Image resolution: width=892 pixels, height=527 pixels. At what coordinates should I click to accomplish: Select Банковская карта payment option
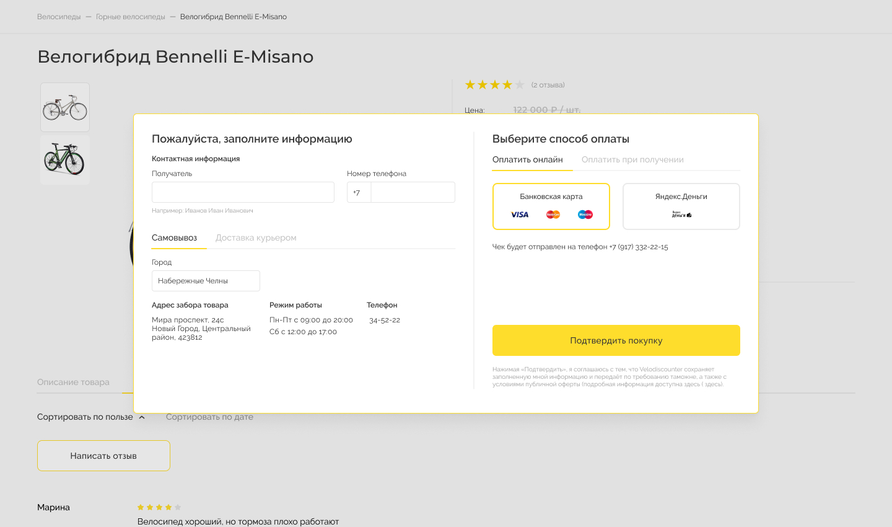click(x=551, y=206)
